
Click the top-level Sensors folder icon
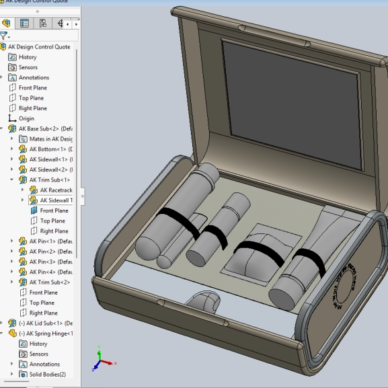pos(12,67)
